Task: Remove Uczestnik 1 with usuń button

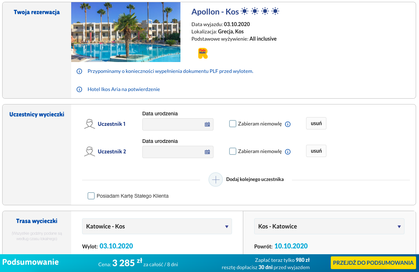Action: point(316,123)
